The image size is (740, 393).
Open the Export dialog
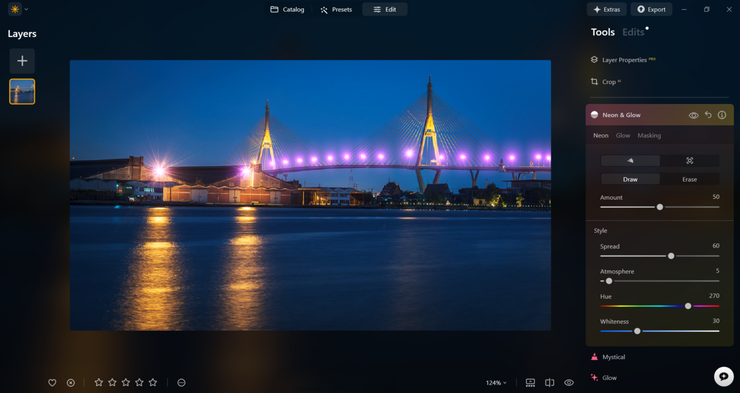[651, 9]
